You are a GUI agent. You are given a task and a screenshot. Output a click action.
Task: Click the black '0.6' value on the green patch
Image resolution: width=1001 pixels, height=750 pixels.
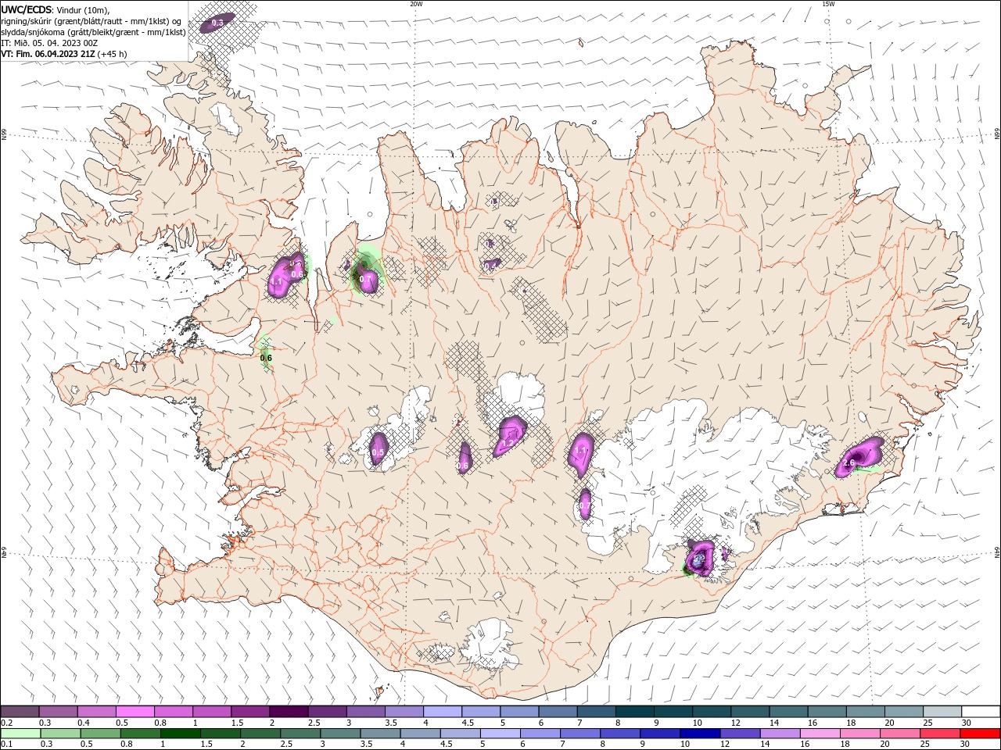pos(266,358)
